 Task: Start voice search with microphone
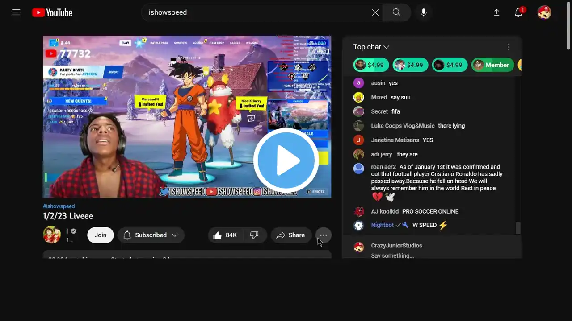[424, 12]
